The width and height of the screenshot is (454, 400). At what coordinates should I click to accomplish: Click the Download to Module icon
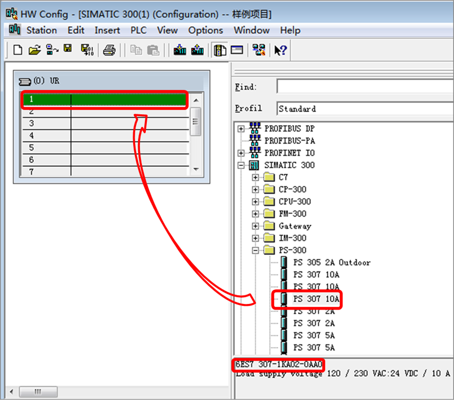click(x=180, y=49)
